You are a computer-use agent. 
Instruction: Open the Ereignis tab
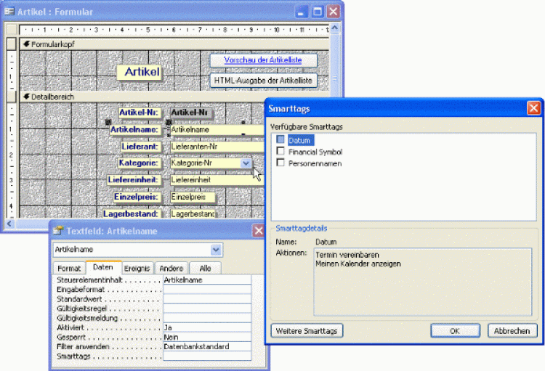pos(135,268)
